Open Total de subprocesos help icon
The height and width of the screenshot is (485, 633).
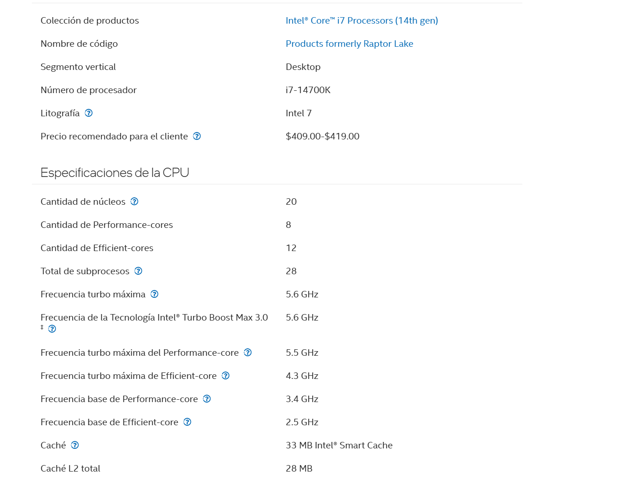[x=138, y=271]
